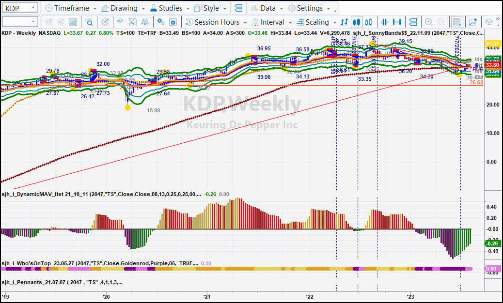Click the '21 year label on time axis
The height and width of the screenshot is (303, 503).
point(207,297)
